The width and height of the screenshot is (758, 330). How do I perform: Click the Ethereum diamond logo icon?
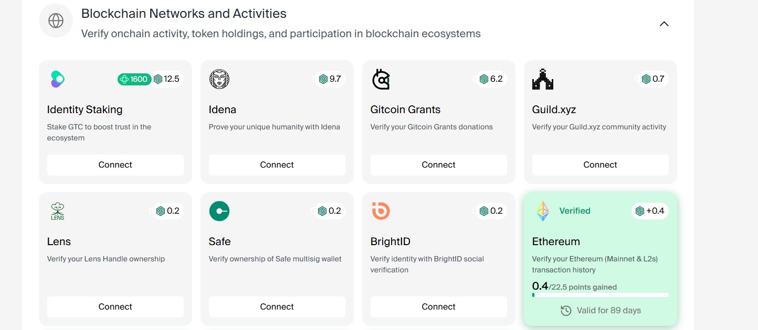click(x=542, y=211)
